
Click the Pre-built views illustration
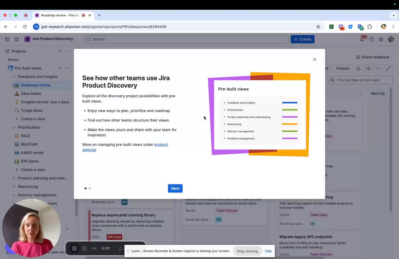pos(259,115)
